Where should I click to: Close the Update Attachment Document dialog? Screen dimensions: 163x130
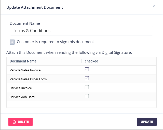(154, 6)
